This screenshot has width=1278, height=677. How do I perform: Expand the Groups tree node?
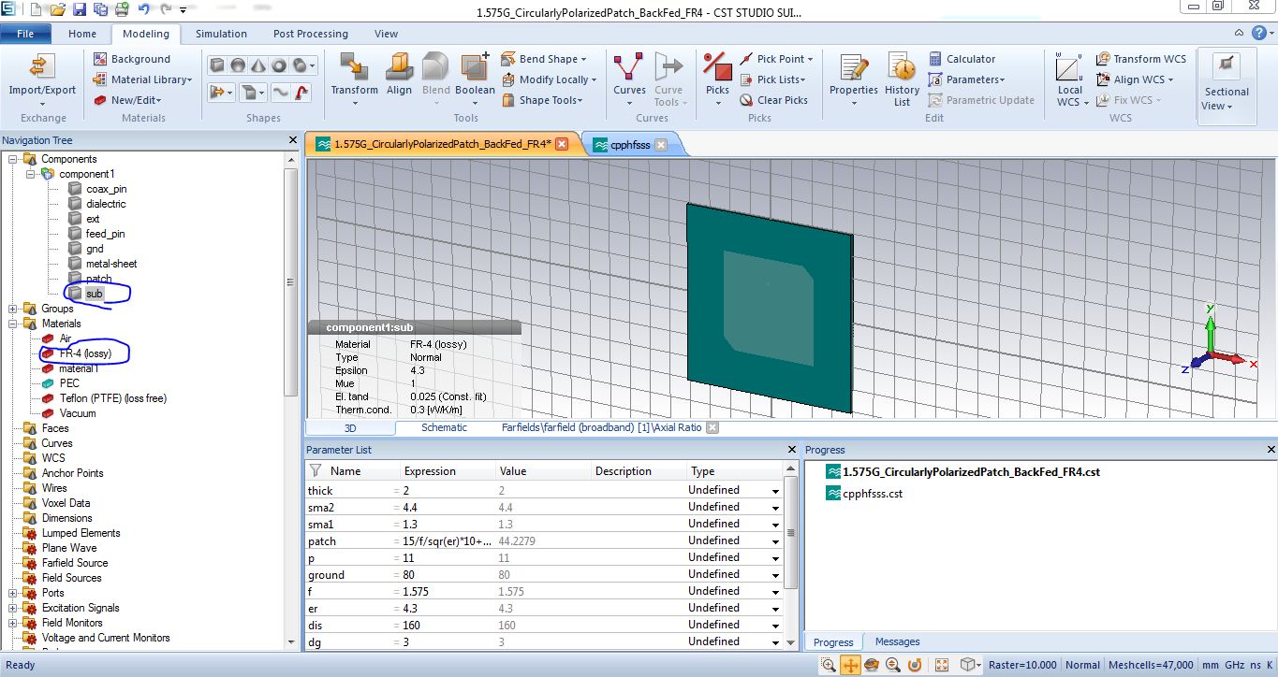14,309
